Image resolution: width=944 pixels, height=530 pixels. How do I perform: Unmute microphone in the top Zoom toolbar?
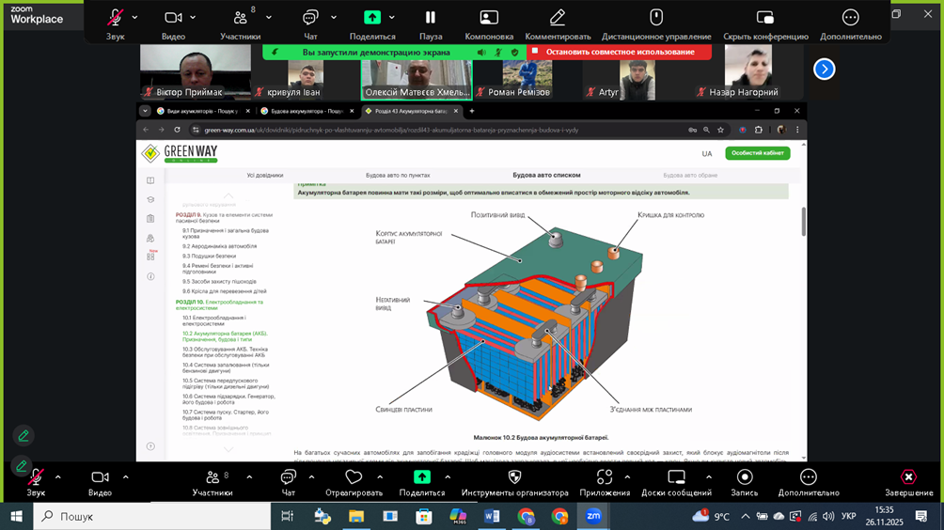tap(115, 18)
